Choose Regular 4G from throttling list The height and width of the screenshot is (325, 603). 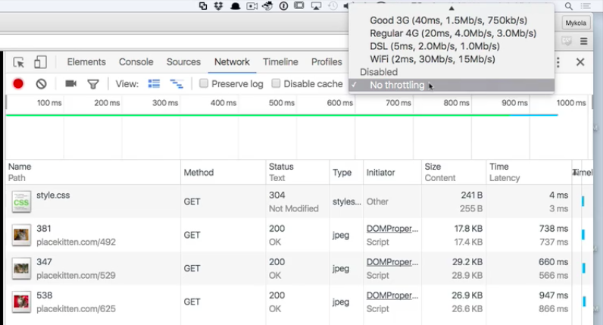[x=453, y=33]
